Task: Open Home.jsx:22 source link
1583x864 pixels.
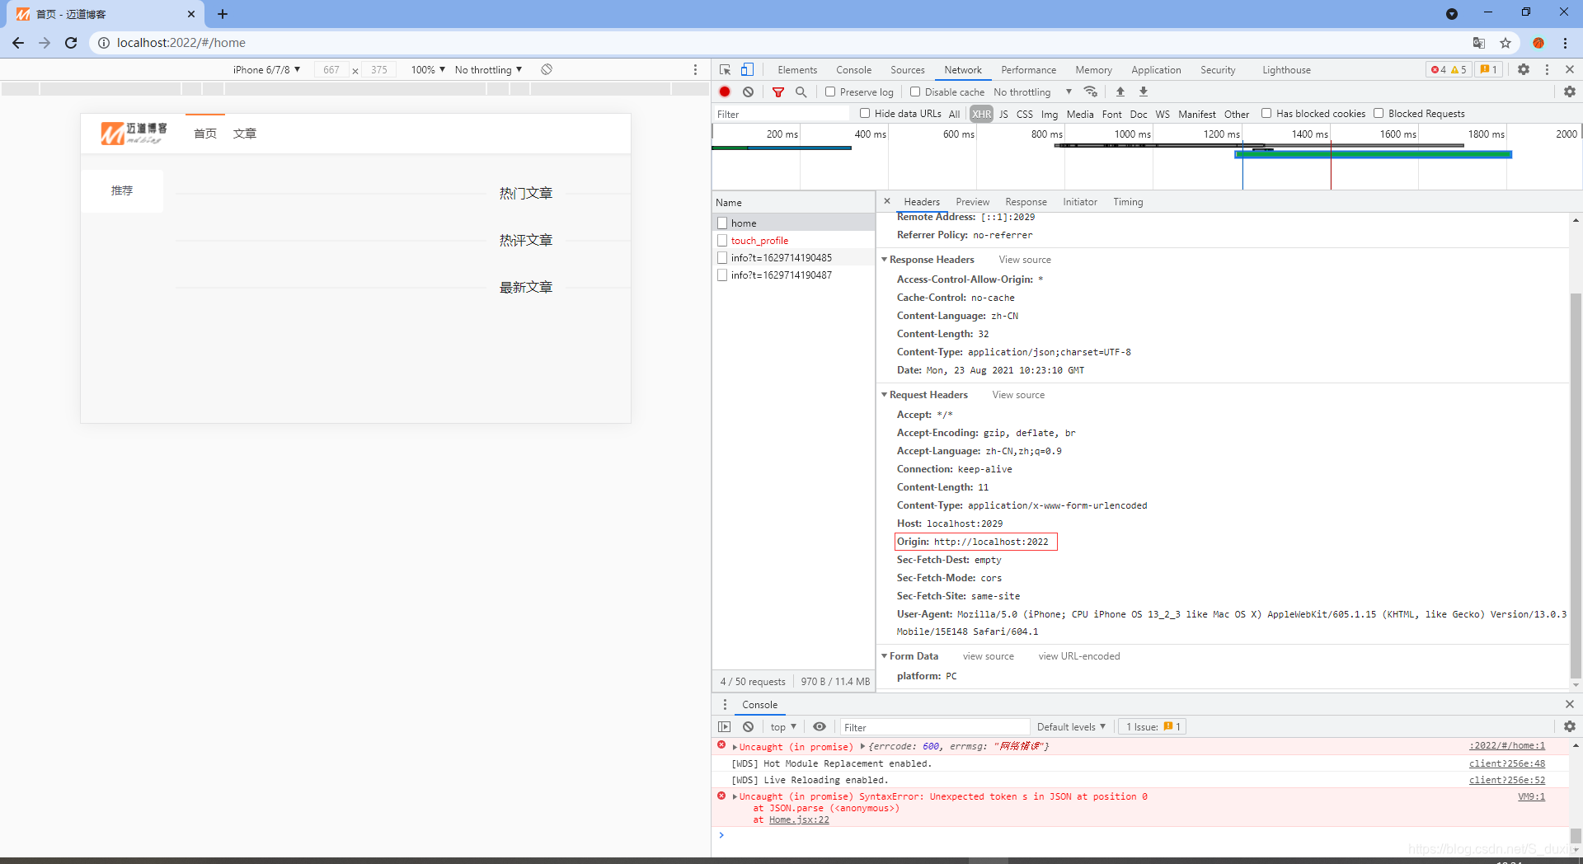Action: 799,819
